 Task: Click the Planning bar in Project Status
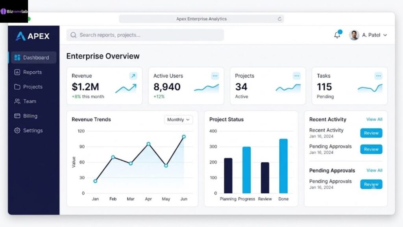[x=228, y=175]
